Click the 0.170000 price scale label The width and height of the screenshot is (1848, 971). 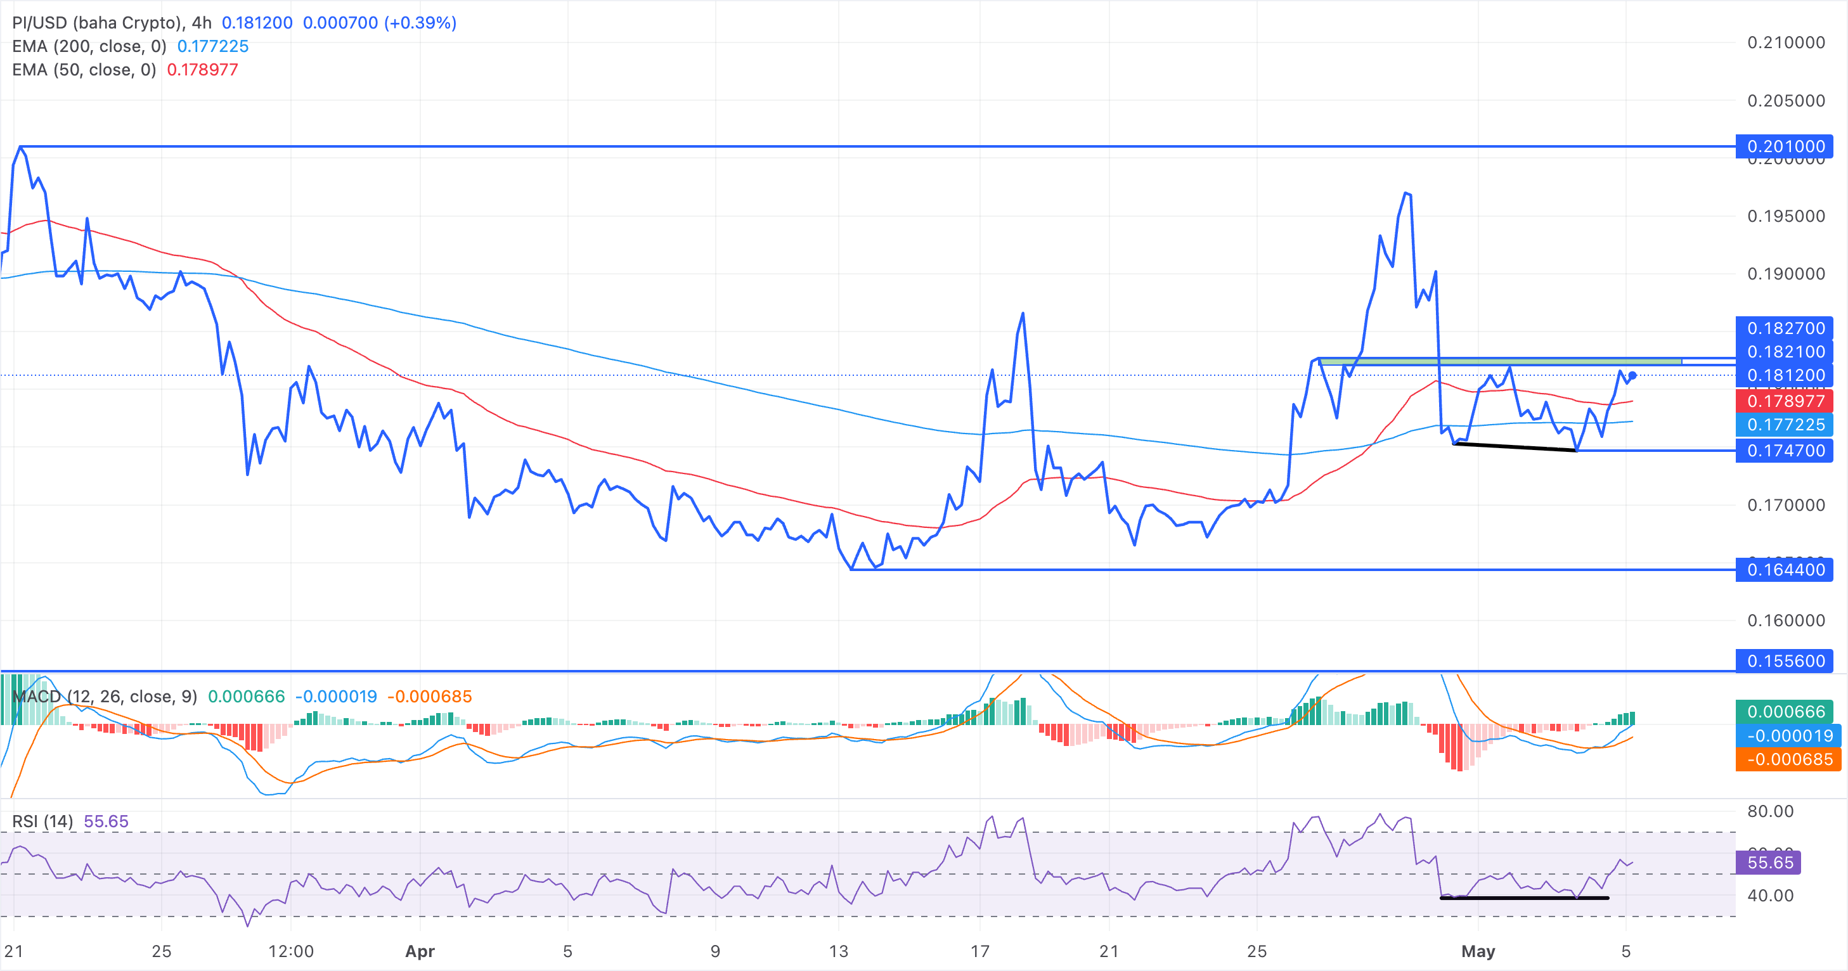click(1787, 506)
